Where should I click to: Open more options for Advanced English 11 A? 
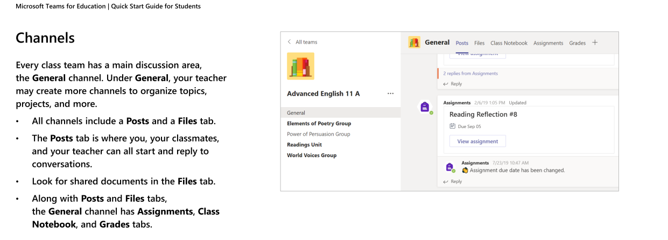pyautogui.click(x=390, y=94)
